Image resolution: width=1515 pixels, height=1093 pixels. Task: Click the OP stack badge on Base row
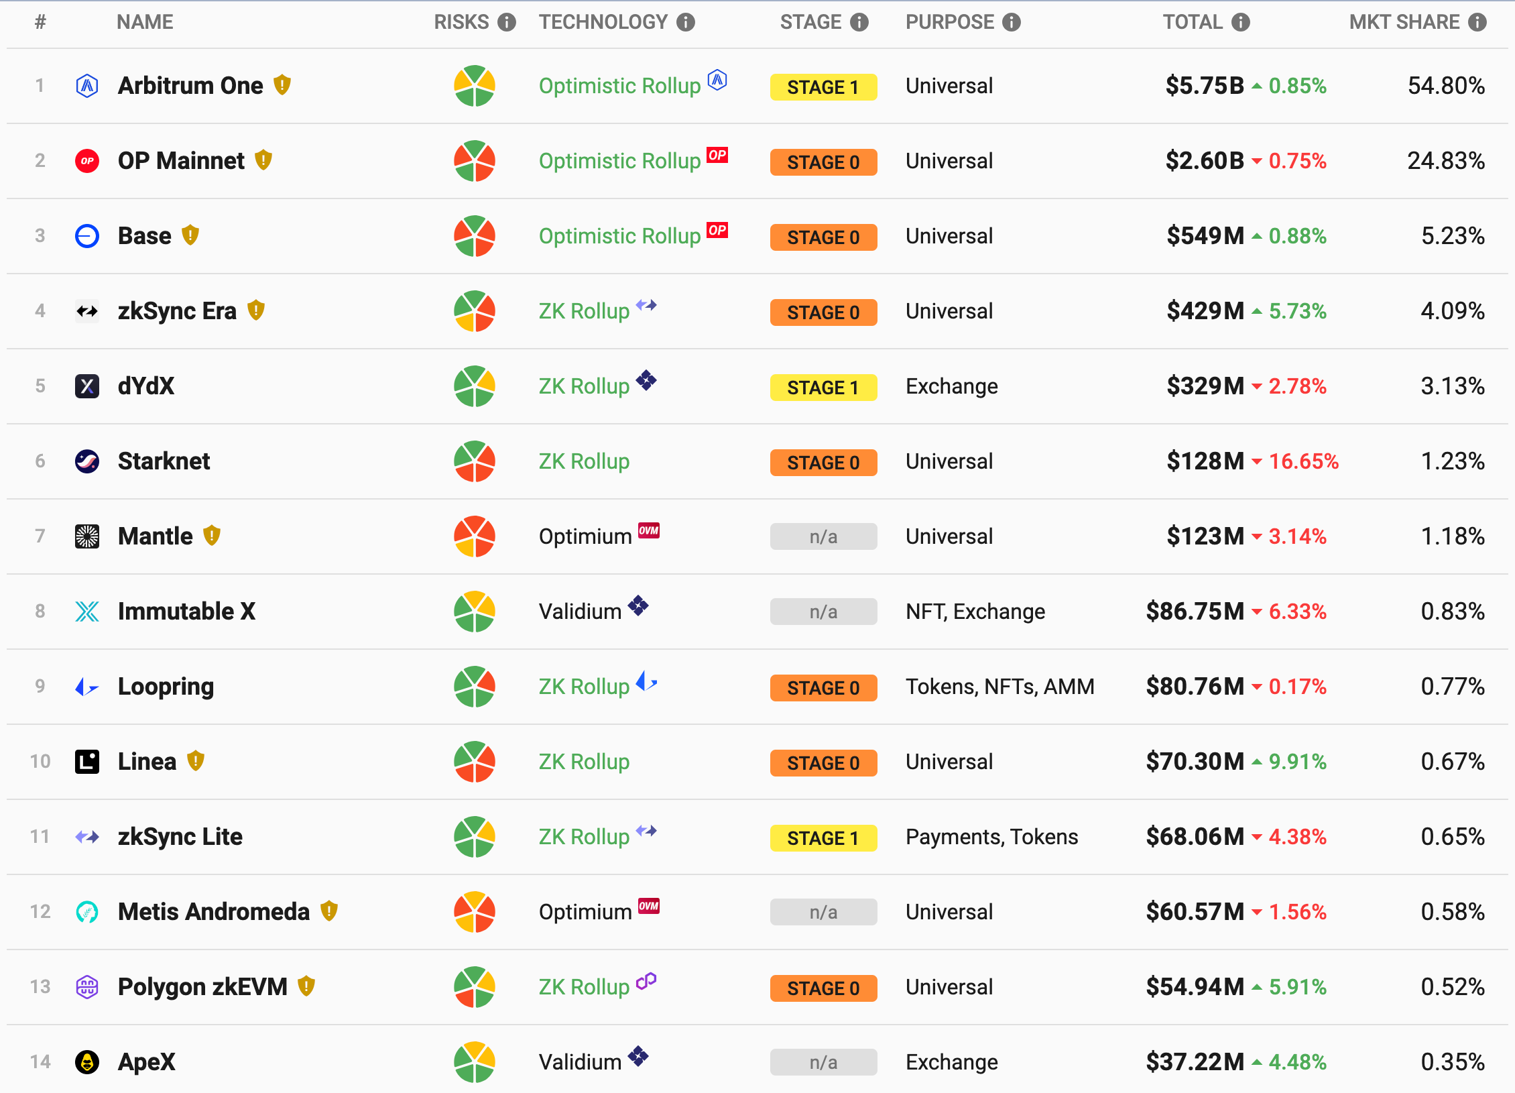coord(717,230)
